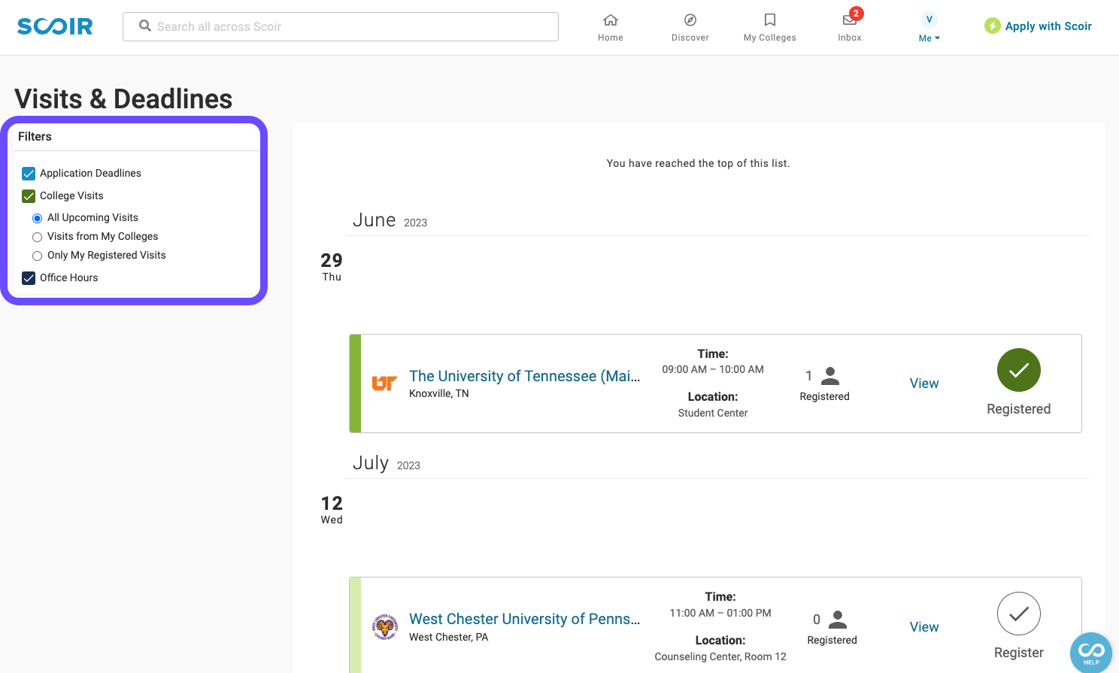Open The University of Tennessee link
The height and width of the screenshot is (673, 1119).
click(525, 376)
